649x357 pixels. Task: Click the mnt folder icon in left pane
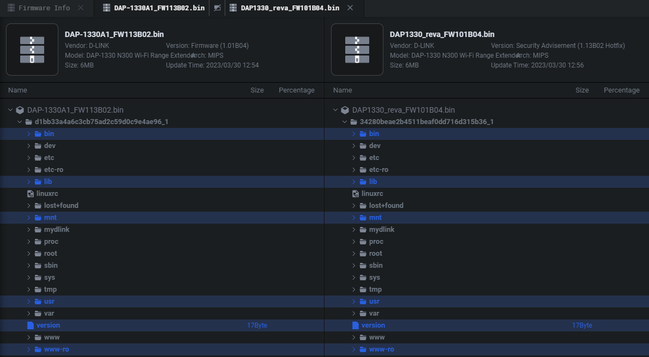click(x=38, y=218)
